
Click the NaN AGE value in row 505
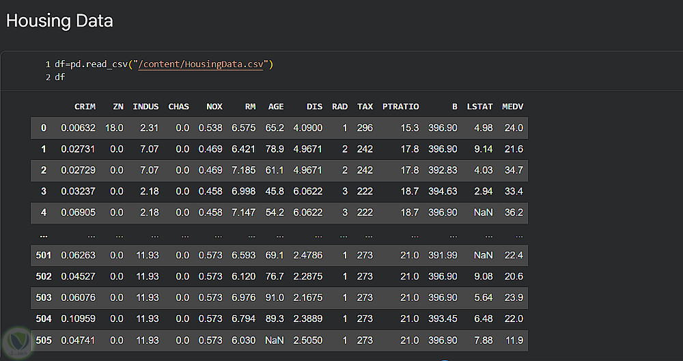(x=275, y=340)
